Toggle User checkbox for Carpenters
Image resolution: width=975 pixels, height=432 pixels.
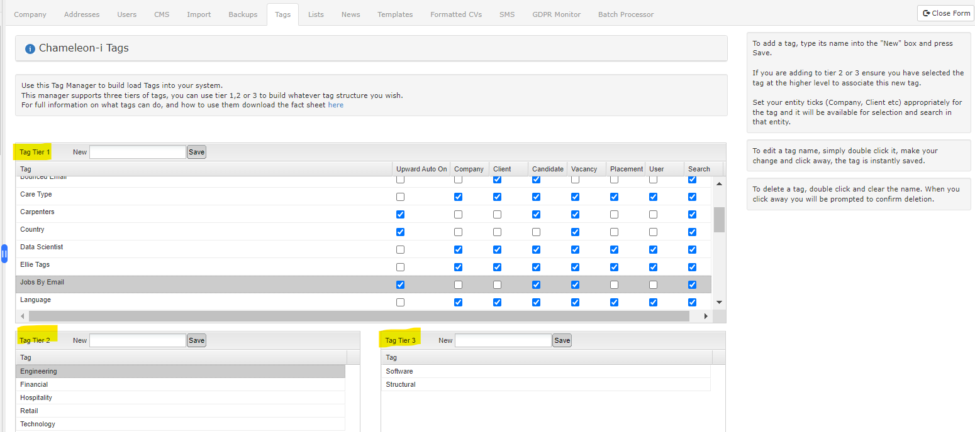pos(653,214)
